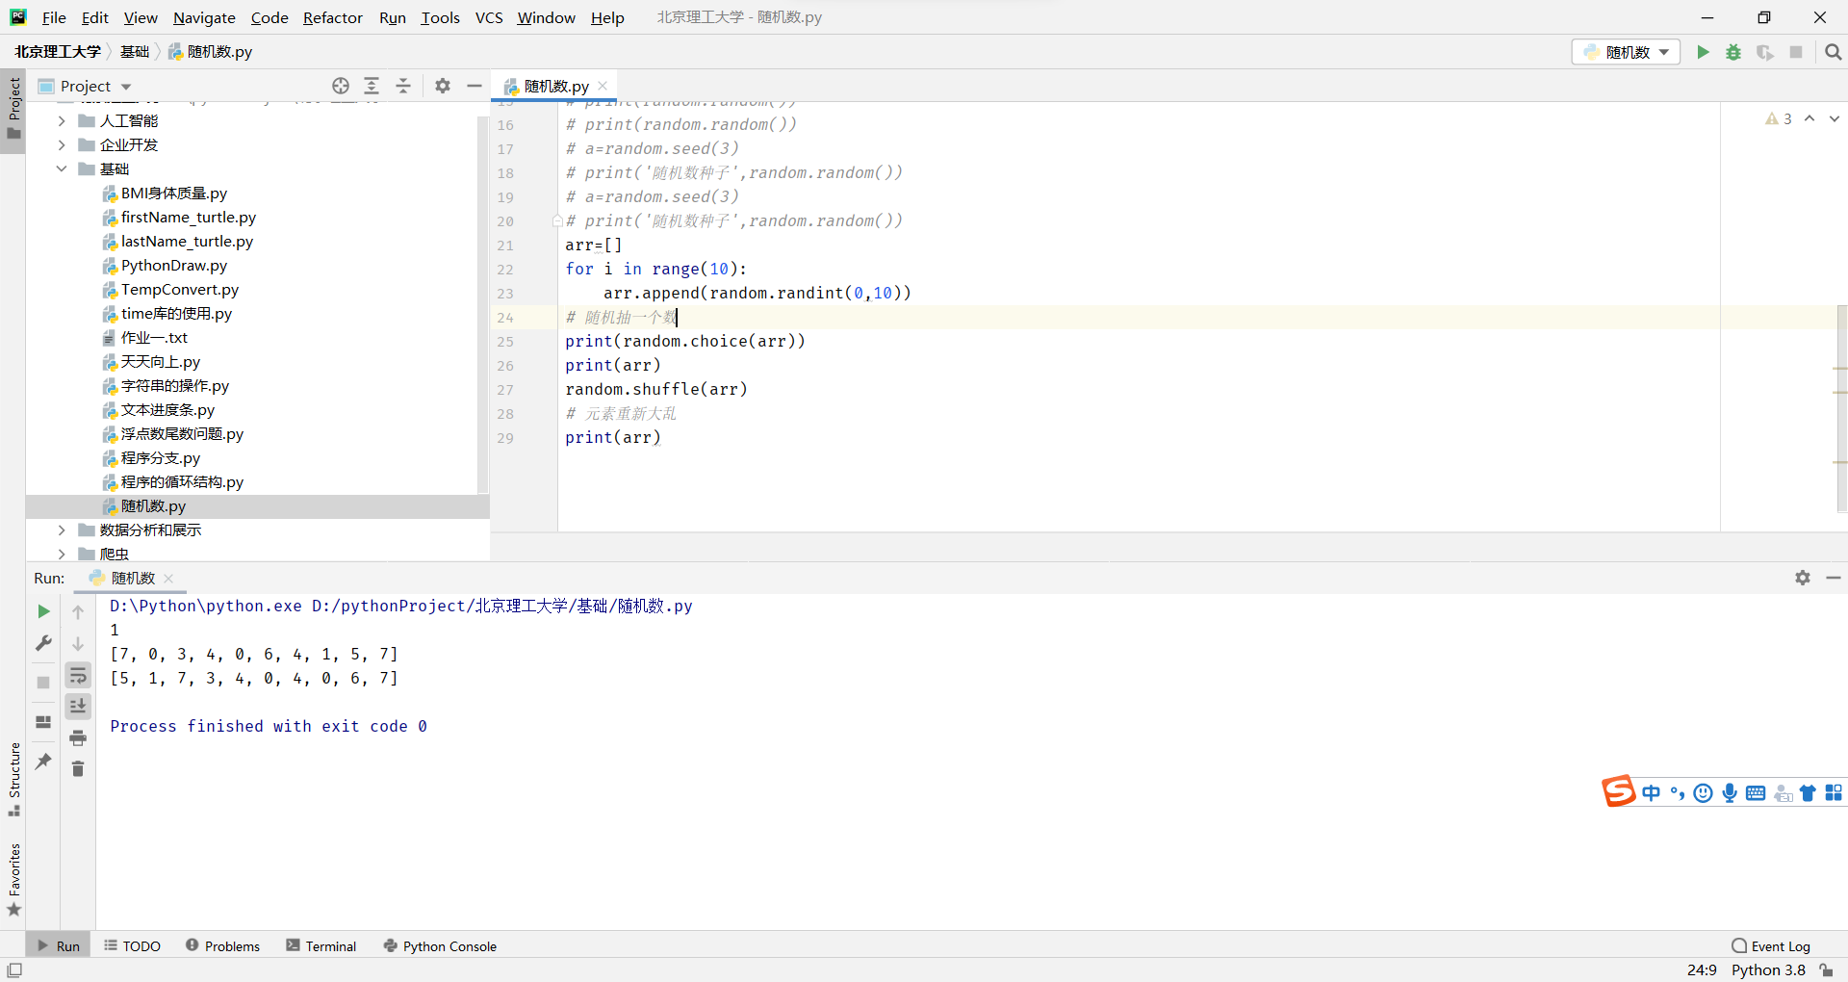Pin the Run tab

click(x=43, y=762)
